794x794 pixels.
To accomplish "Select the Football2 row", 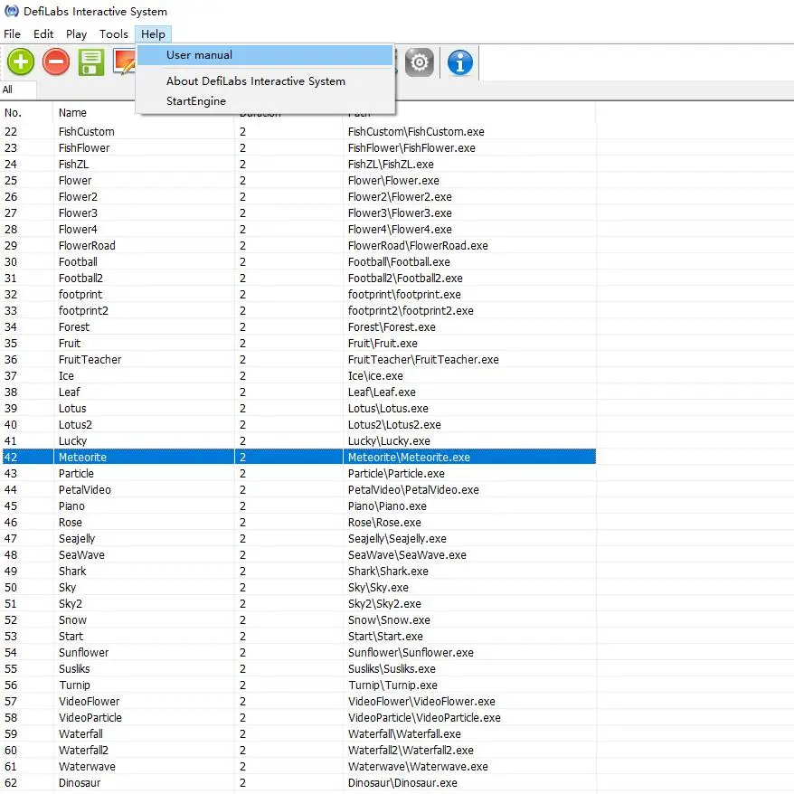I will click(x=298, y=278).
